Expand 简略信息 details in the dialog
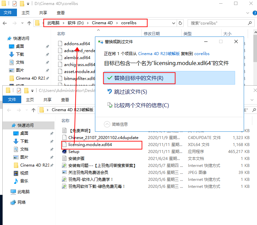 click(x=107, y=124)
